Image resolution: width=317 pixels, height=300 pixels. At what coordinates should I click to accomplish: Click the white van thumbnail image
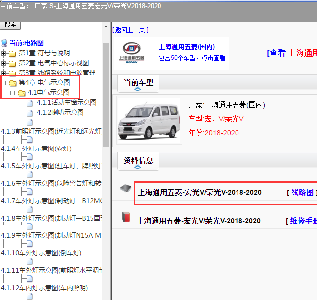[149, 120]
